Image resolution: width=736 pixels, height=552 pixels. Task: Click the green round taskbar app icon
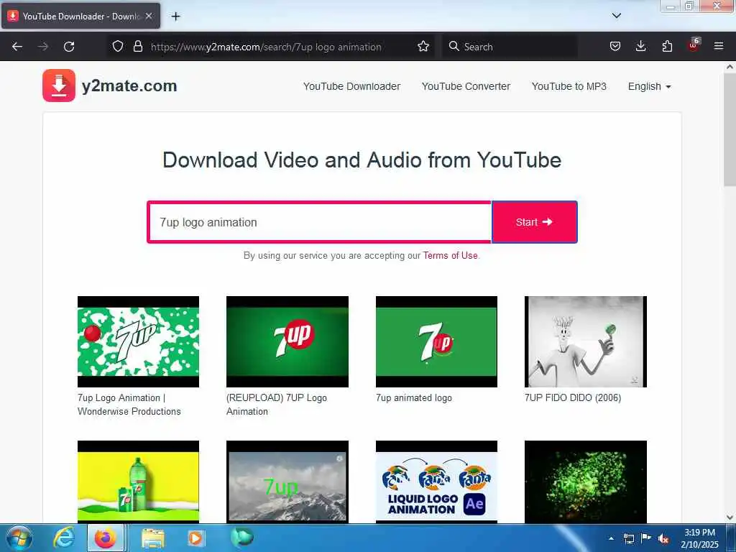(x=241, y=537)
